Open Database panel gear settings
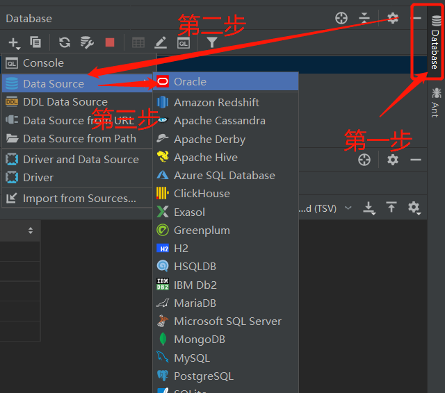 pyautogui.click(x=393, y=19)
